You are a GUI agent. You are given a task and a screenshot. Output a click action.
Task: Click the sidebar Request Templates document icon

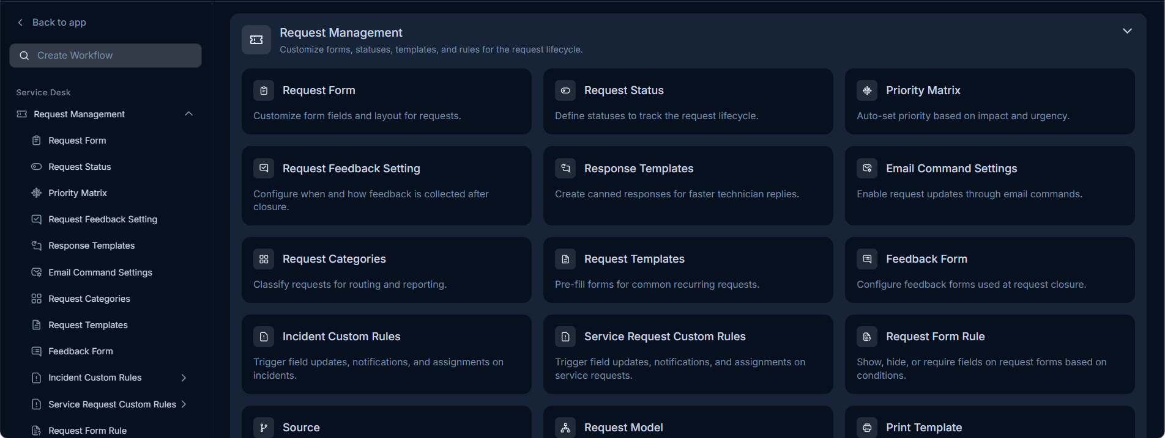37,325
